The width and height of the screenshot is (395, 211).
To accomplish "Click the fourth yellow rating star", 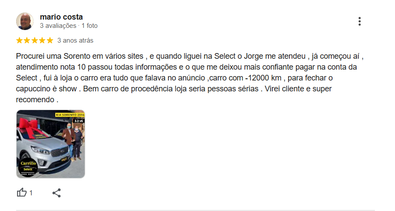I will point(42,40).
